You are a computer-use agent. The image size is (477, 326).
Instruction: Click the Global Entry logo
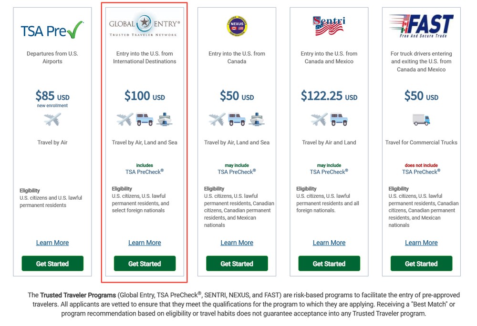(145, 25)
